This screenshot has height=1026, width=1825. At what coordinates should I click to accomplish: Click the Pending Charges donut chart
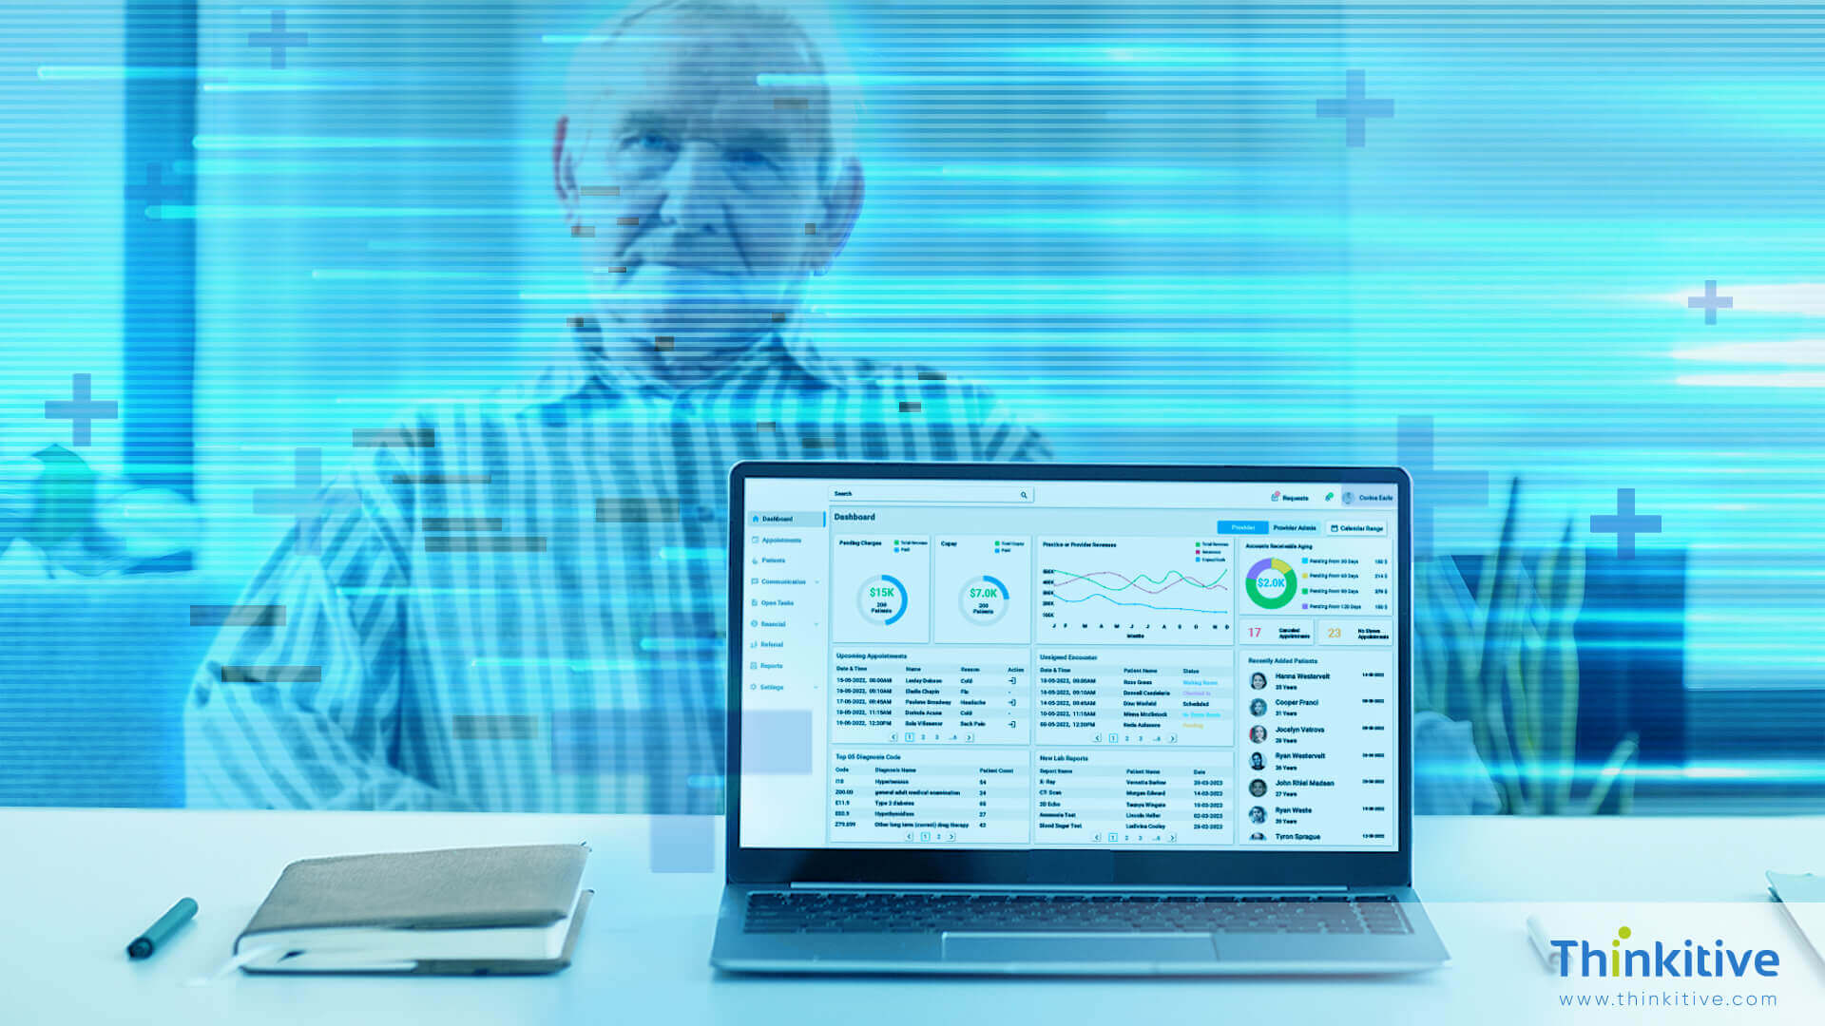[x=878, y=598]
